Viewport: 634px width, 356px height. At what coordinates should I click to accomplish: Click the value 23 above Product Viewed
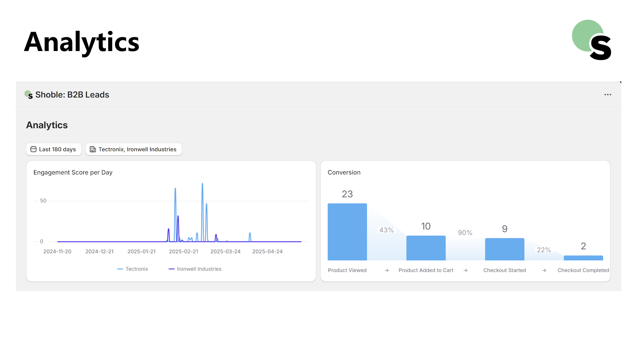pos(347,194)
